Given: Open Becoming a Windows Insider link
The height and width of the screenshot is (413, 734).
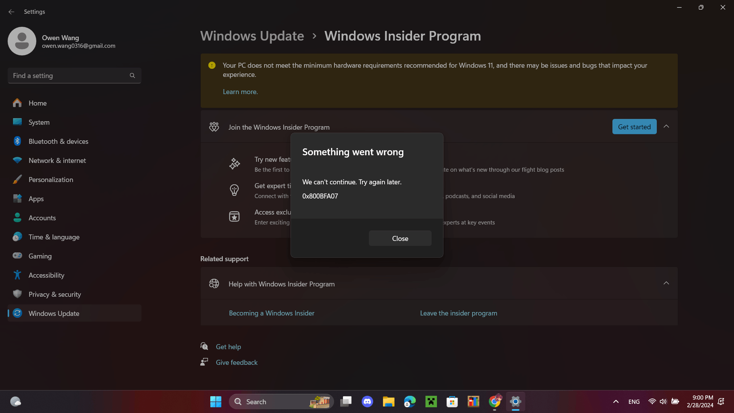Looking at the screenshot, I should coord(271,313).
